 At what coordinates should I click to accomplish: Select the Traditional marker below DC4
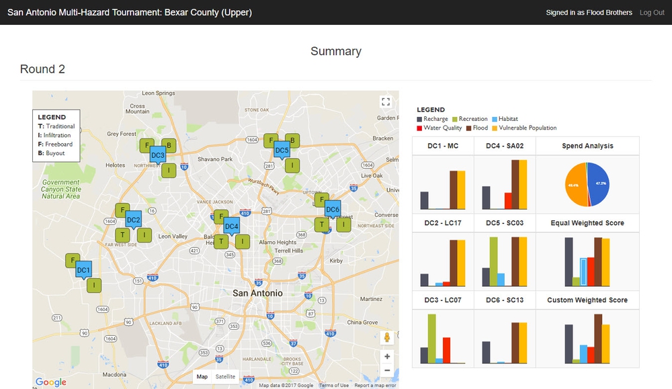[x=220, y=242]
